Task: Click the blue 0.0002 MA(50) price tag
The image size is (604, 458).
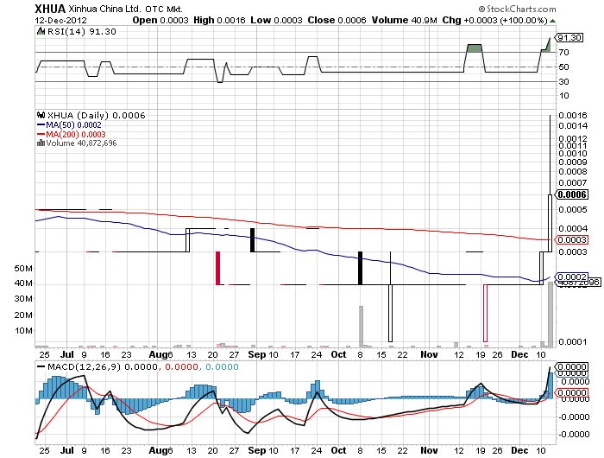Action: 572,277
